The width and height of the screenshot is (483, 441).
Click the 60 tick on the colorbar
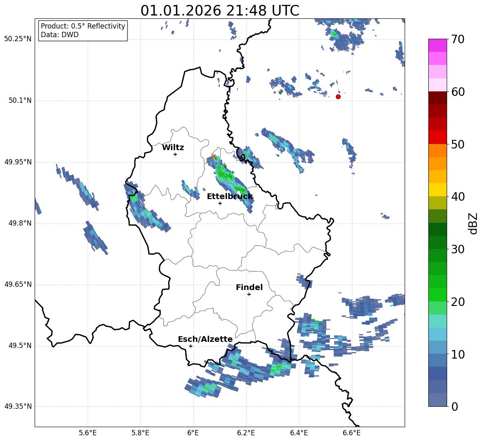[458, 92]
